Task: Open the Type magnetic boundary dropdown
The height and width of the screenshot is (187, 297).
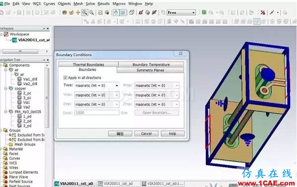Action: coord(97,86)
